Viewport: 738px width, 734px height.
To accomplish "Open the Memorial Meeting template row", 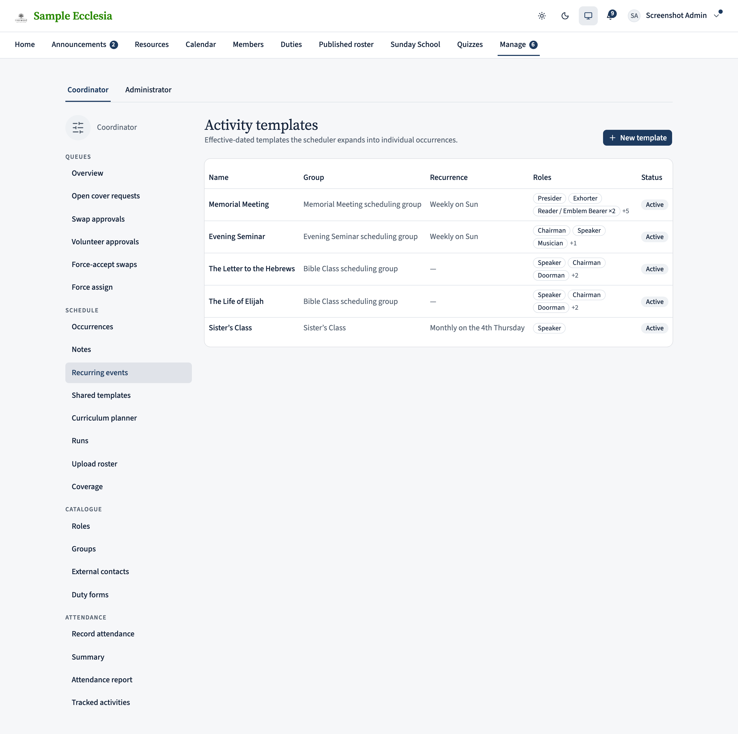I will 438,204.
